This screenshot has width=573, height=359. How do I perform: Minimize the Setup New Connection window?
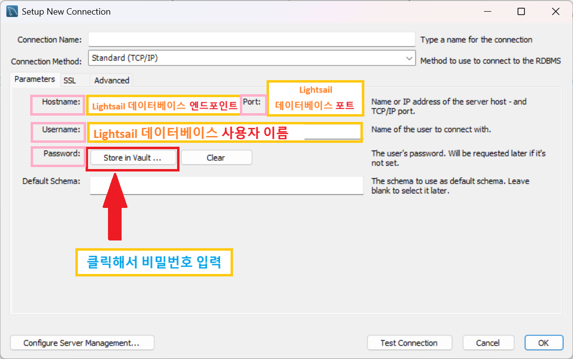tap(487, 11)
